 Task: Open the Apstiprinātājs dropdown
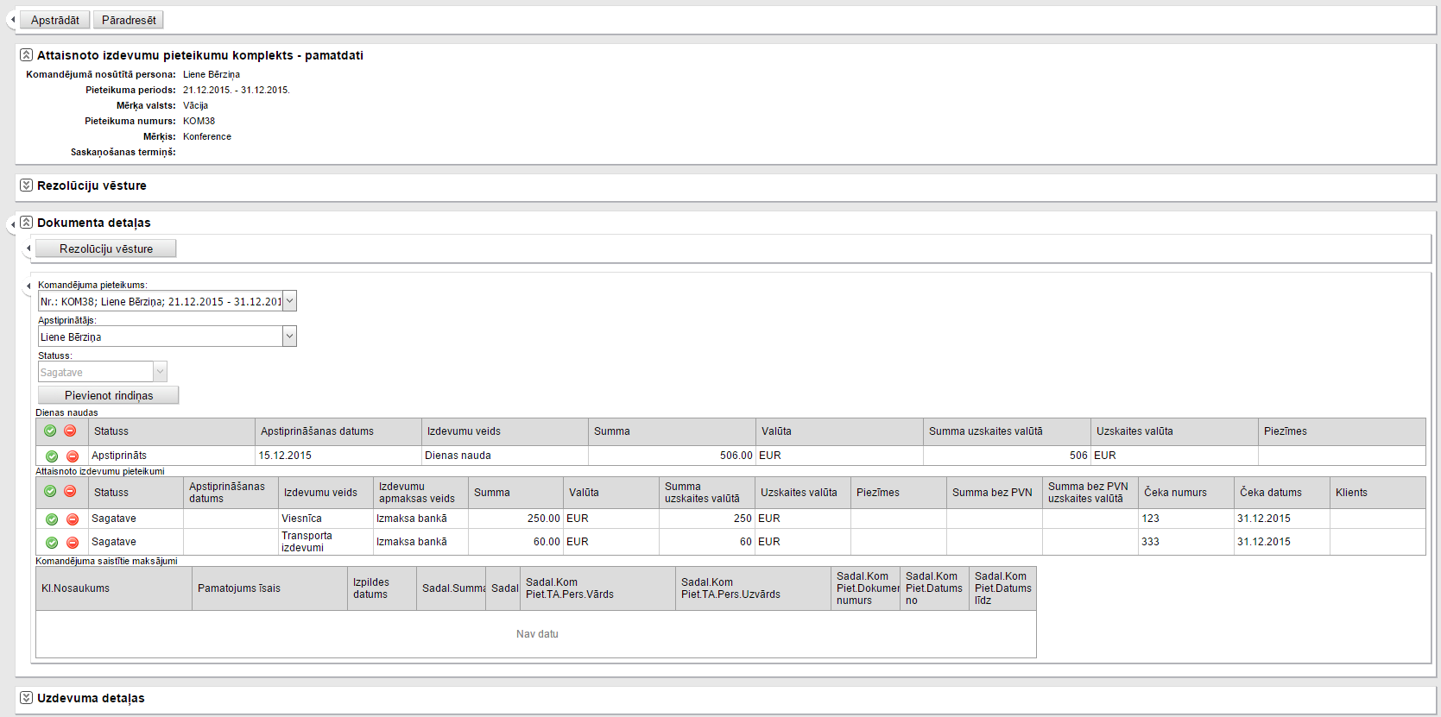(290, 336)
